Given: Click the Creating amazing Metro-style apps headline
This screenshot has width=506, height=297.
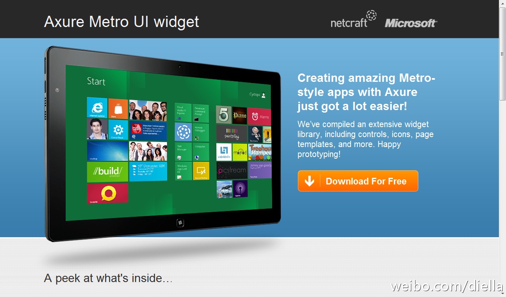Looking at the screenshot, I should pos(366,92).
